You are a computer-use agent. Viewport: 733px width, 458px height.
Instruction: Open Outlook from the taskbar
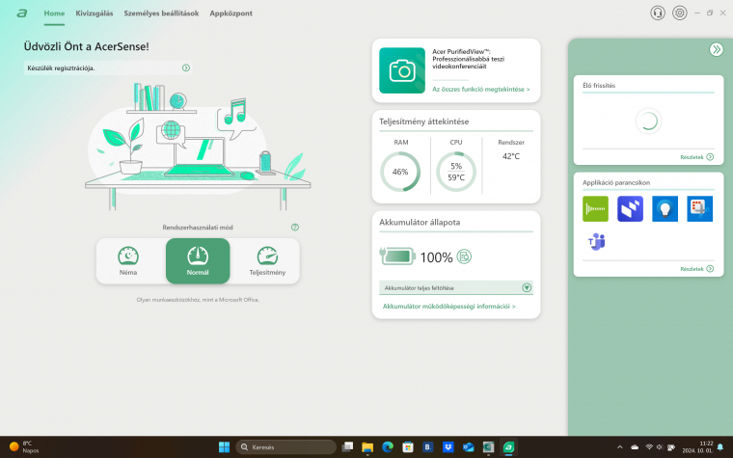[468, 447]
